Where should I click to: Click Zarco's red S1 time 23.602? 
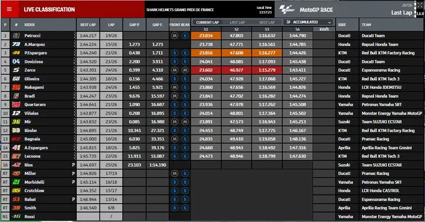click(x=206, y=70)
